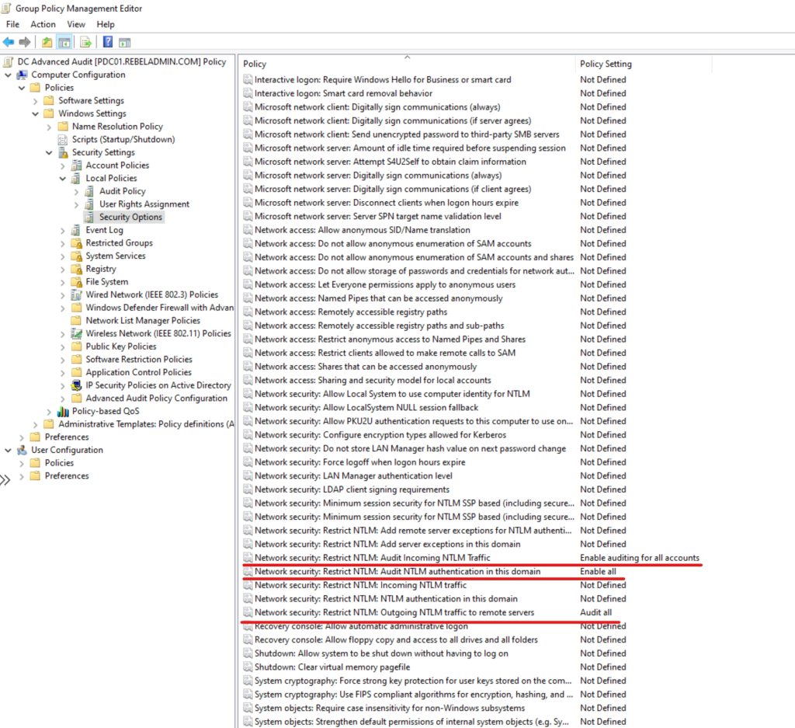Viewport: 795px width, 728px height.
Task: Open the File menu
Action: pos(12,24)
